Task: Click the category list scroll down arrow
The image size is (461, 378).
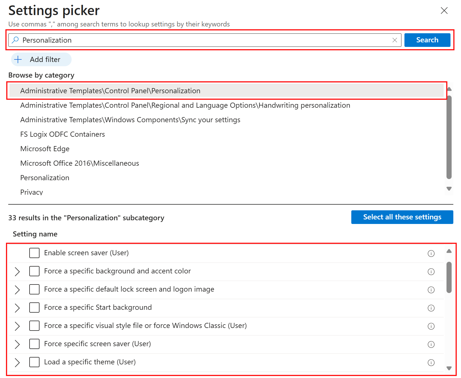Action: pos(449,189)
